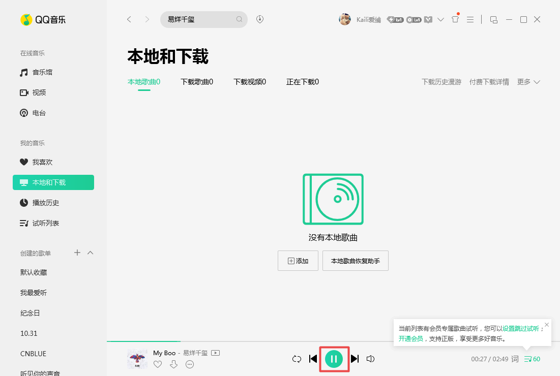Like the current song with heart icon

click(x=158, y=364)
